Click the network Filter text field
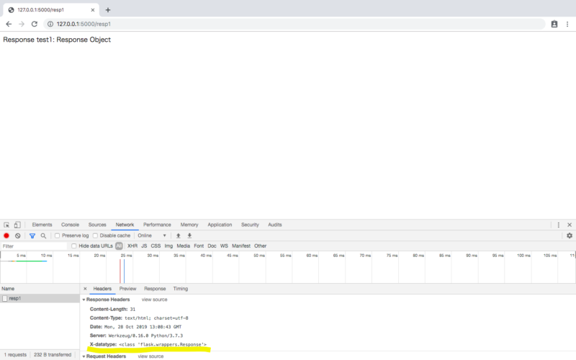This screenshot has height=360, width=576. [x=34, y=246]
